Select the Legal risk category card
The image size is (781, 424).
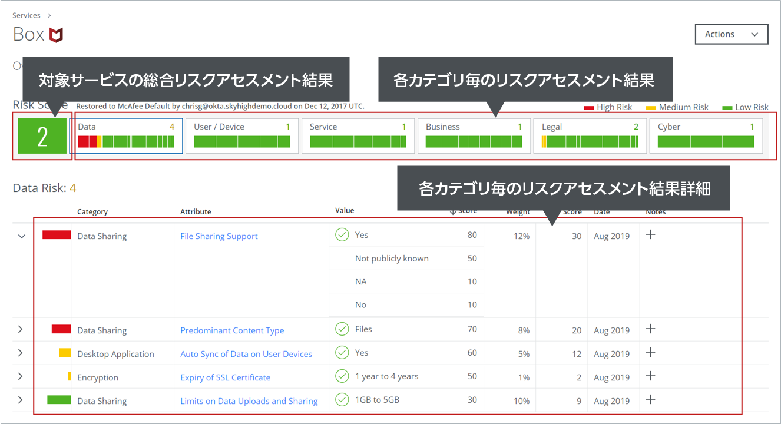pos(590,136)
